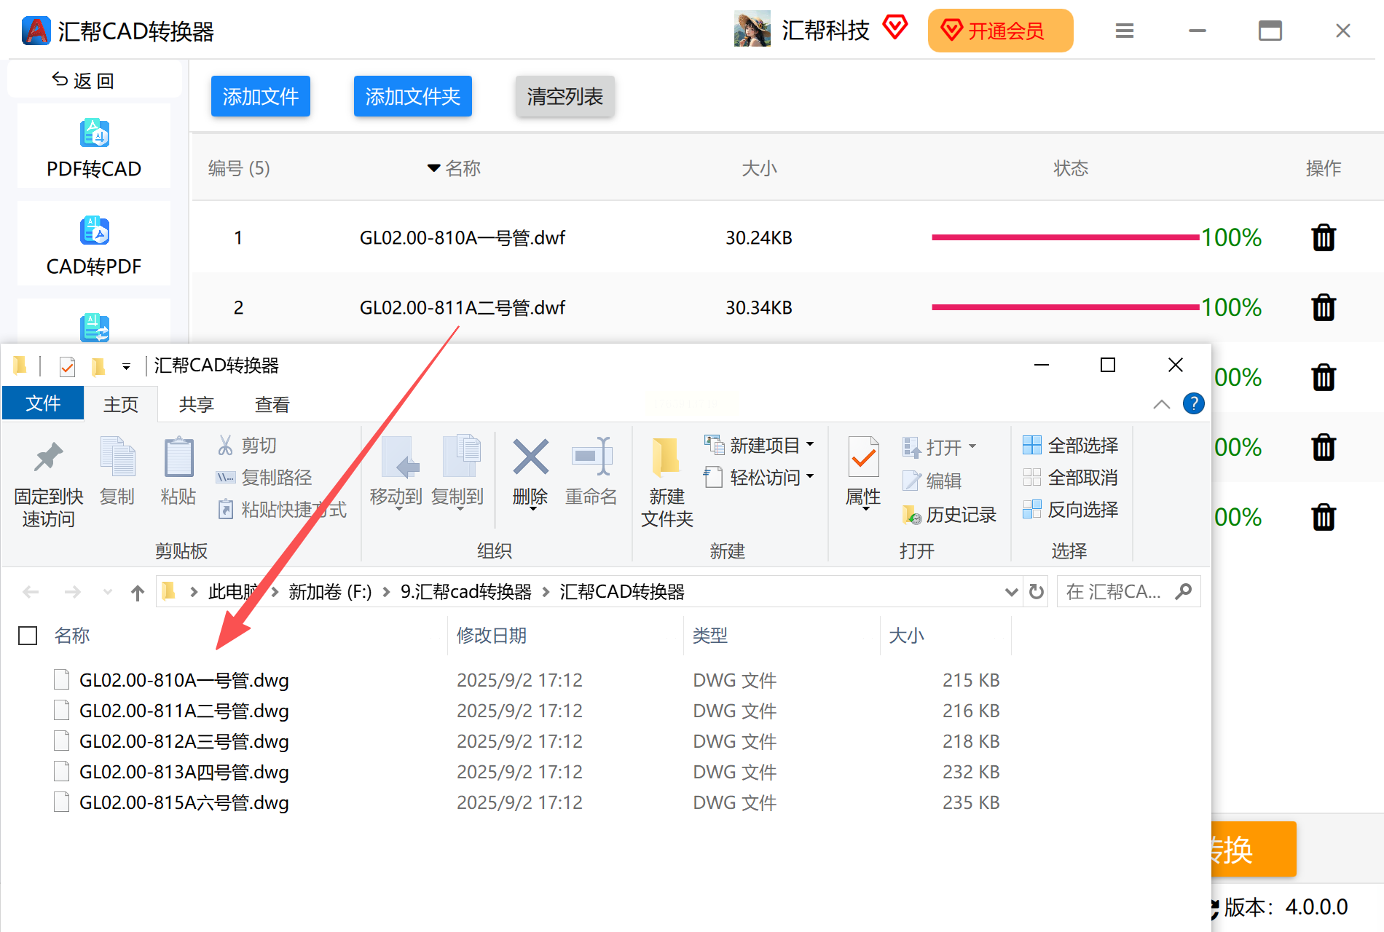Click the 汇帮科技 user avatar

(x=752, y=29)
